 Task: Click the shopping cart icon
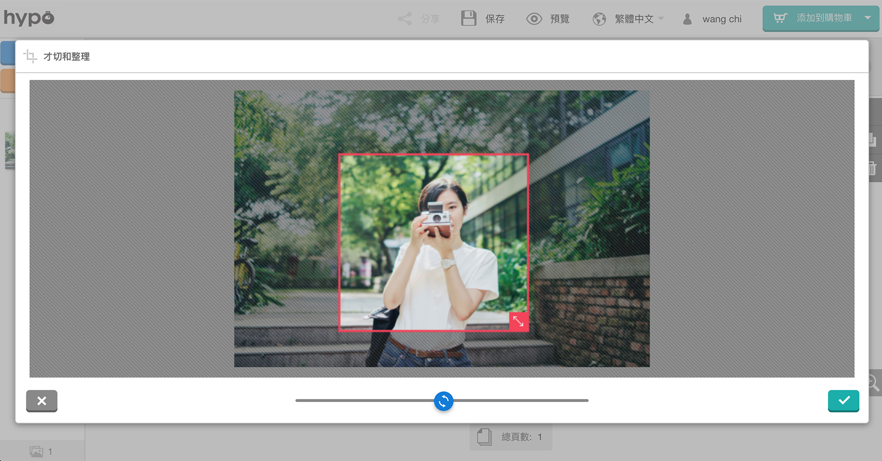pos(780,18)
